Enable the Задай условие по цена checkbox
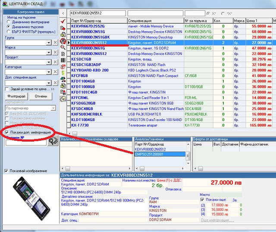Screen dimensions: 276x232 7,89
